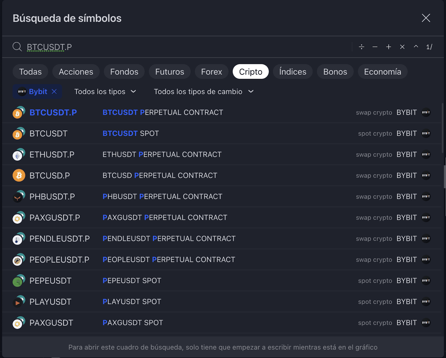
Task: Click the play-arrow logo of PLAYUSDT
Action: [19, 302]
